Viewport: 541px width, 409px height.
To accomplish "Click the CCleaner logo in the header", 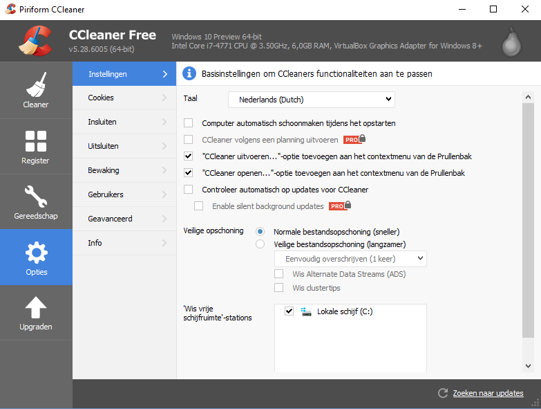I will click(35, 41).
